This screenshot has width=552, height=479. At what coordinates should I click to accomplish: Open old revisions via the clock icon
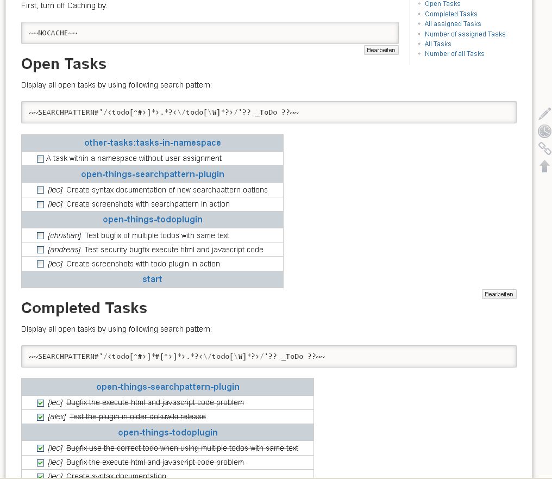(544, 131)
